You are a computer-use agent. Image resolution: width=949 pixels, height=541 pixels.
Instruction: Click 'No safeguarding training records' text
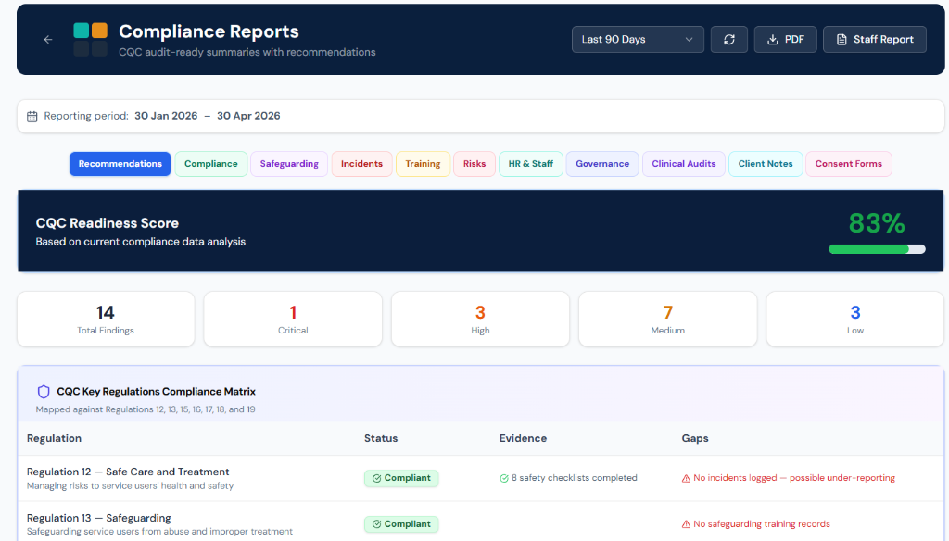762,524
